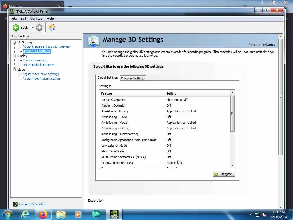The width and height of the screenshot is (293, 220).
Task: Click the Auto-select setting value
Action: coord(174,163)
